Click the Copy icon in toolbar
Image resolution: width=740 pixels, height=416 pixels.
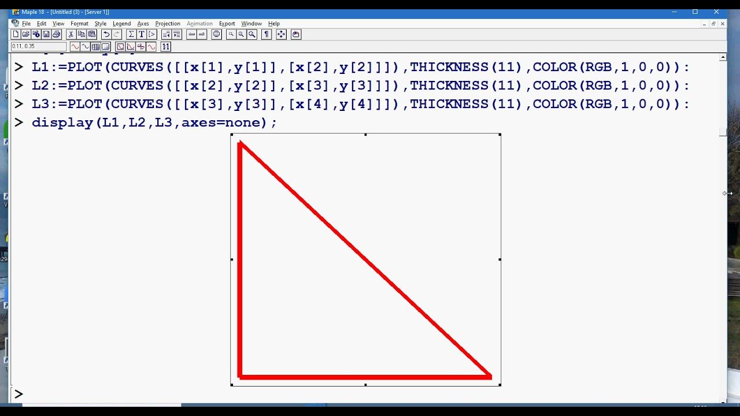(x=82, y=34)
